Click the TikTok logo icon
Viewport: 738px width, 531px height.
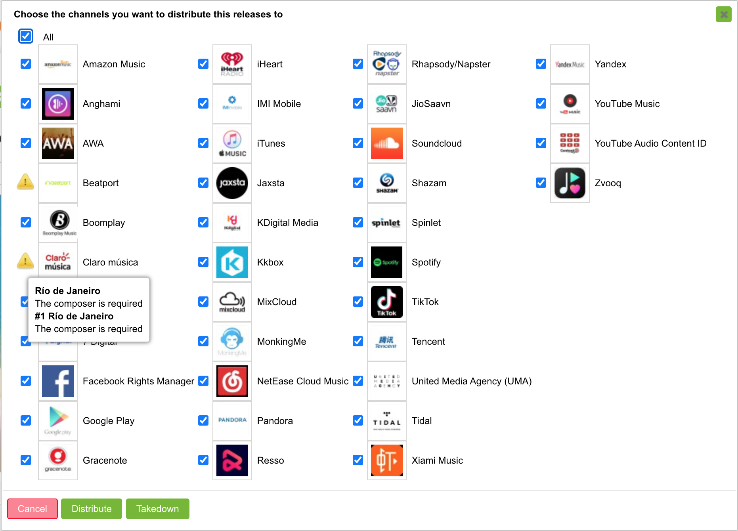pos(387,302)
